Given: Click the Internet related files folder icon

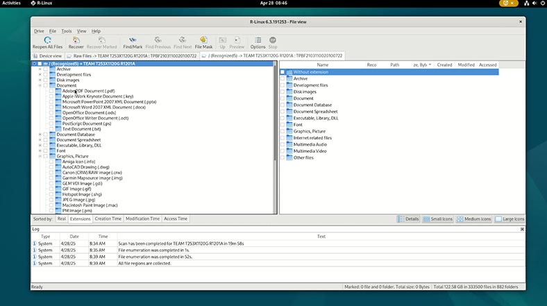Looking at the screenshot, I should point(289,137).
